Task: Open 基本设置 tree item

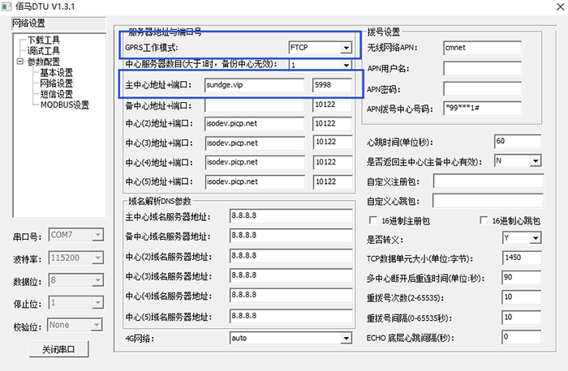Action: (56, 73)
